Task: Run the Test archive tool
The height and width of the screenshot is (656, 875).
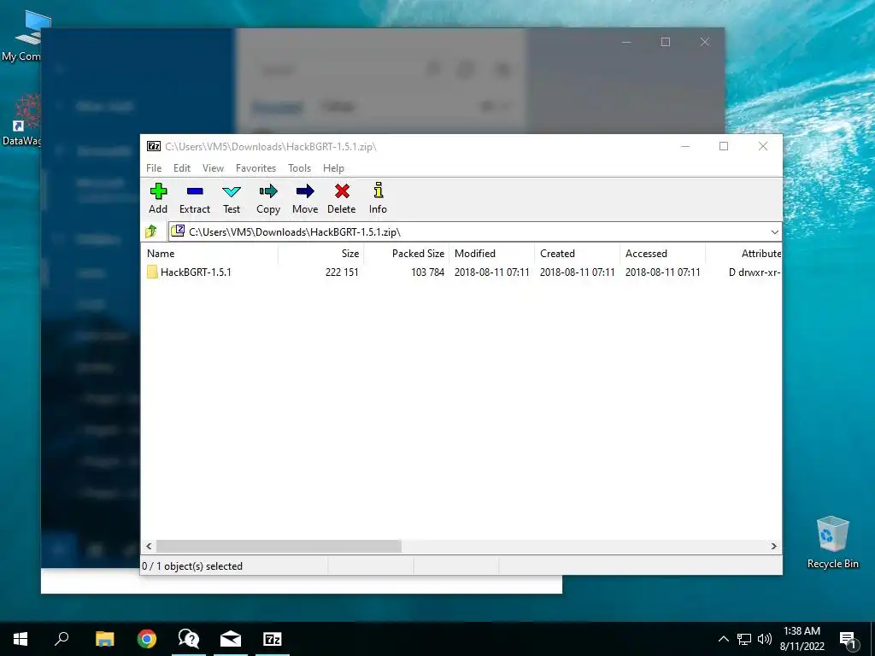Action: [x=232, y=198]
